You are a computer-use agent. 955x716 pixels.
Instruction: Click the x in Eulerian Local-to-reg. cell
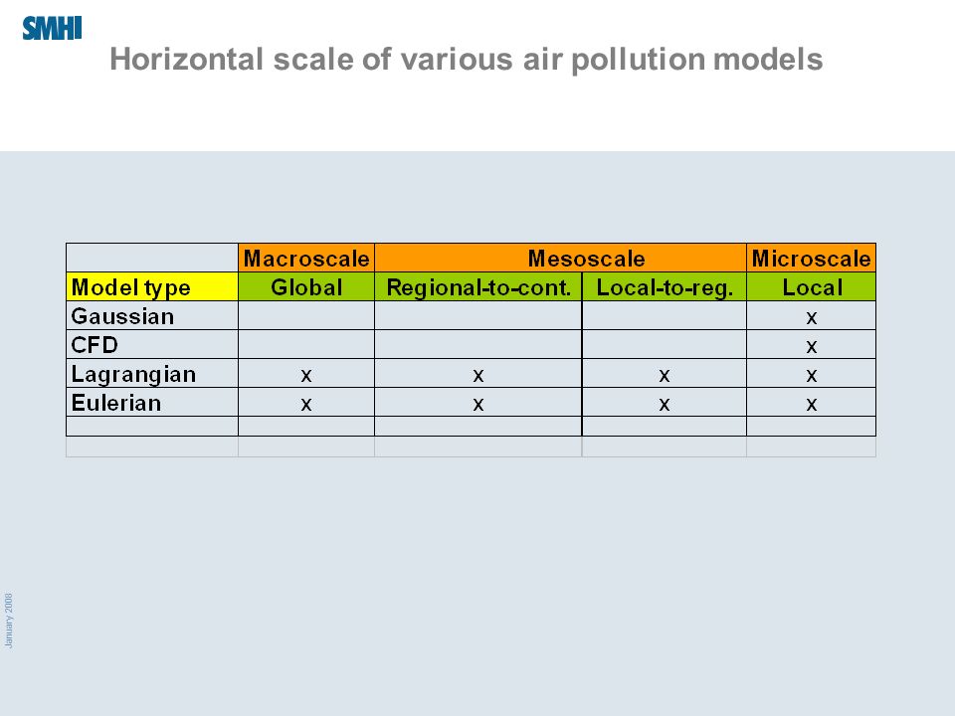[x=665, y=405]
